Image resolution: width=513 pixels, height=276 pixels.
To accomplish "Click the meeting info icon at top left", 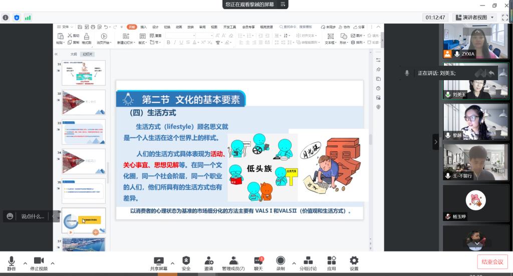I will pyautogui.click(x=6, y=18).
